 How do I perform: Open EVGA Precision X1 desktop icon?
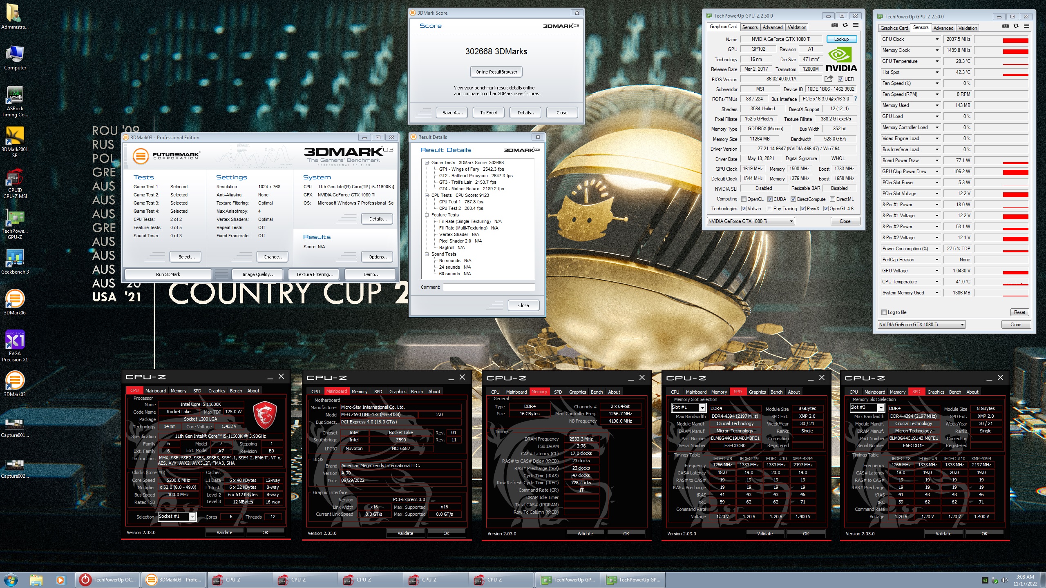coord(15,346)
